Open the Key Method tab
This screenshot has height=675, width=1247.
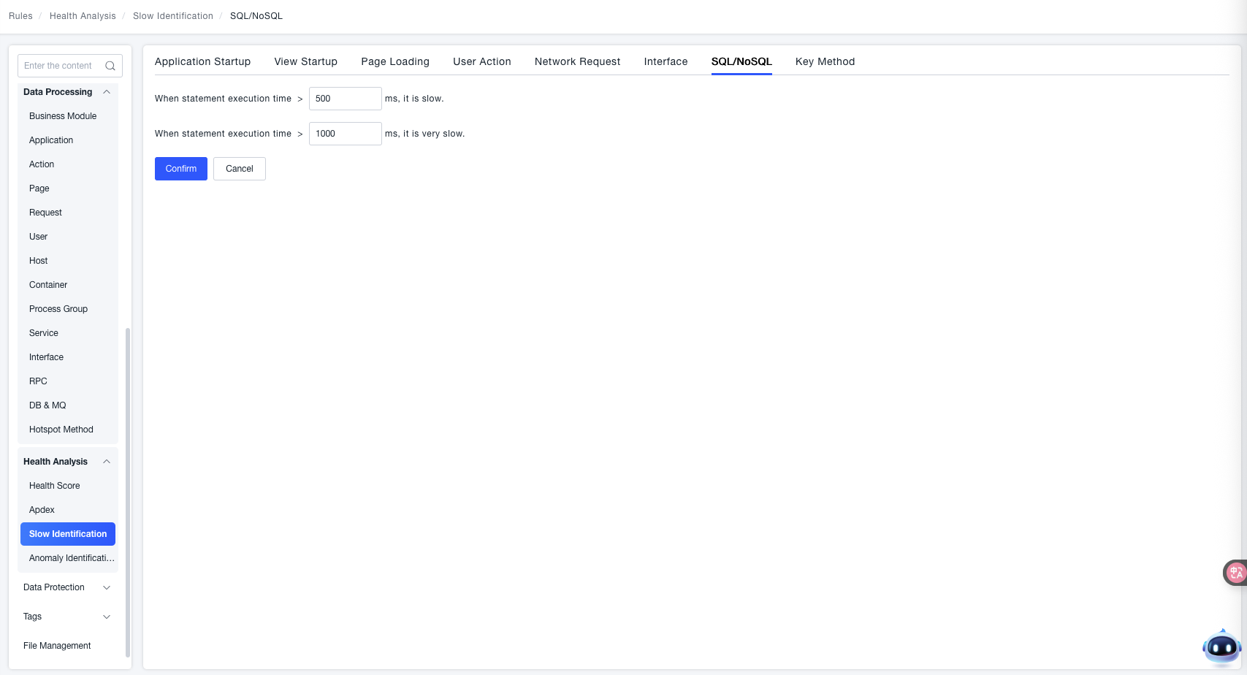[825, 61]
